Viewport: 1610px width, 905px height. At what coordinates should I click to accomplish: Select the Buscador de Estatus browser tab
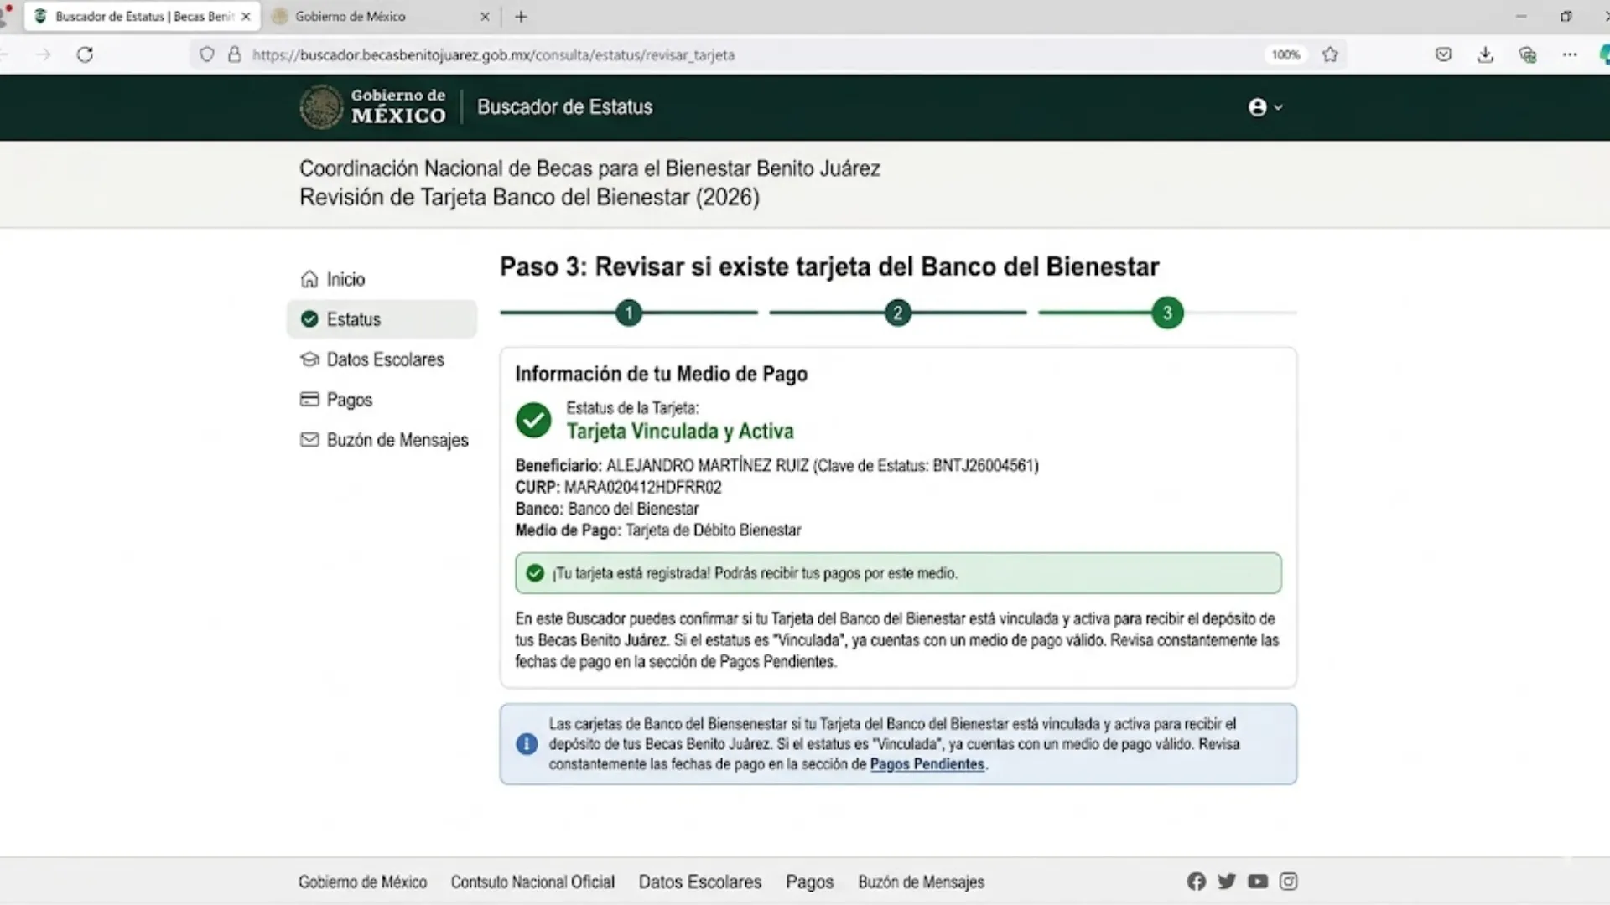point(141,16)
